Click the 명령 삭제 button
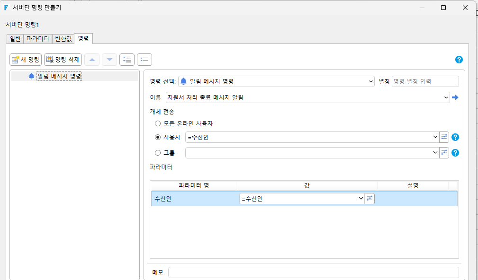 pyautogui.click(x=63, y=60)
